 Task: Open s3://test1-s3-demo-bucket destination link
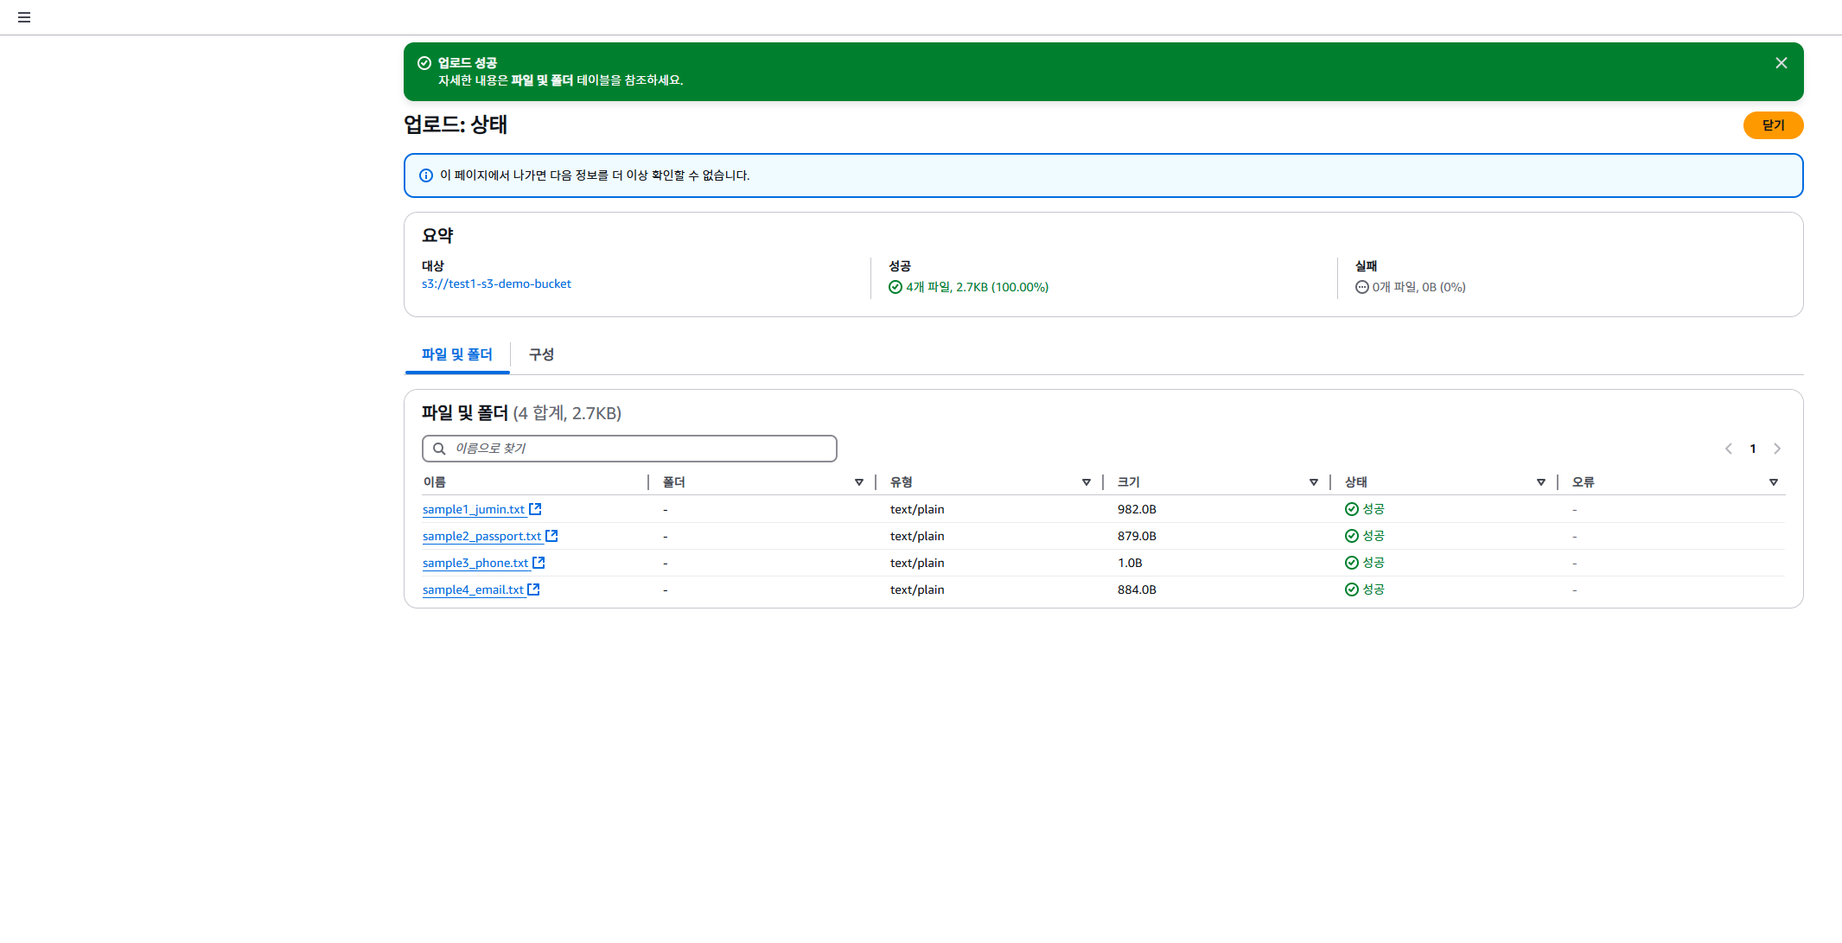click(496, 284)
